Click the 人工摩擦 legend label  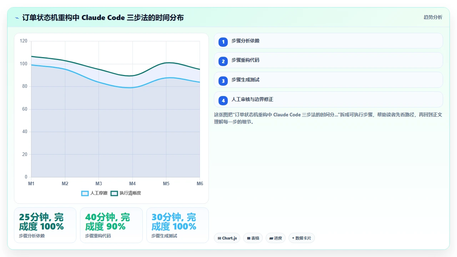click(99, 193)
